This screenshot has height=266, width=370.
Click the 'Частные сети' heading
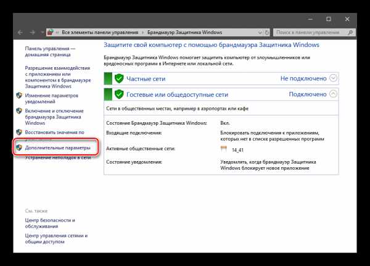[x=146, y=79]
